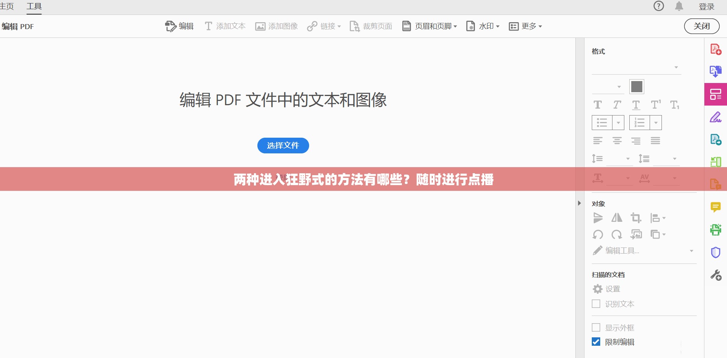Click the replace image icon
The height and width of the screenshot is (358, 727).
[636, 234]
